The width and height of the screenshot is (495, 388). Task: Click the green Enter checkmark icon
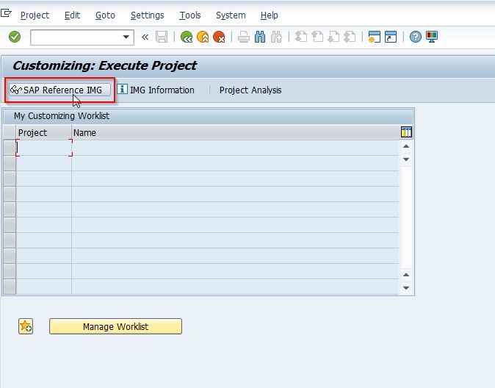coord(15,37)
